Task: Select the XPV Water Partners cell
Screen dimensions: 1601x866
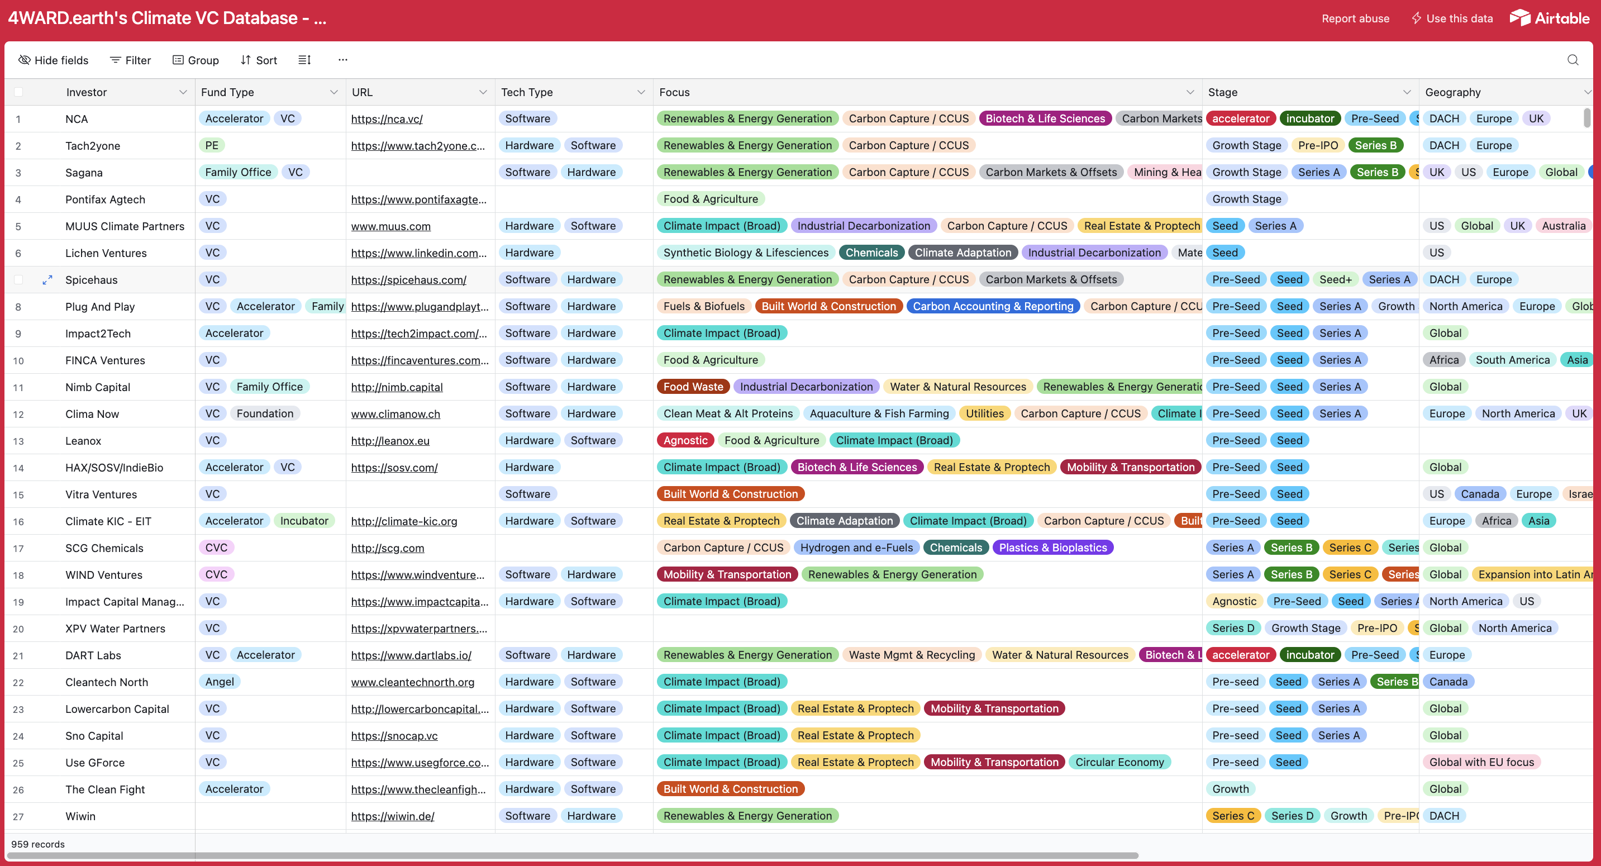Action: click(115, 629)
